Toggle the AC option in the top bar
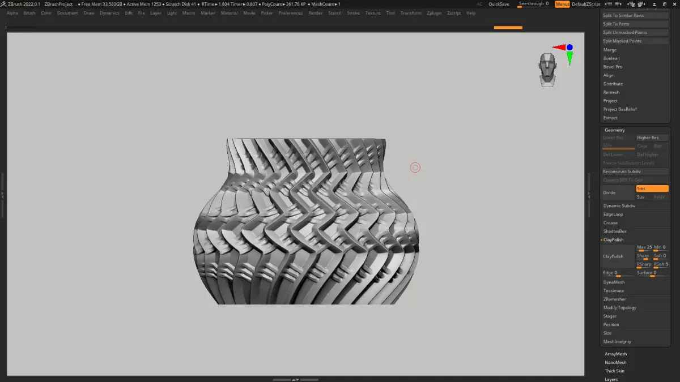Viewport: 680px width, 382px height. [479, 4]
